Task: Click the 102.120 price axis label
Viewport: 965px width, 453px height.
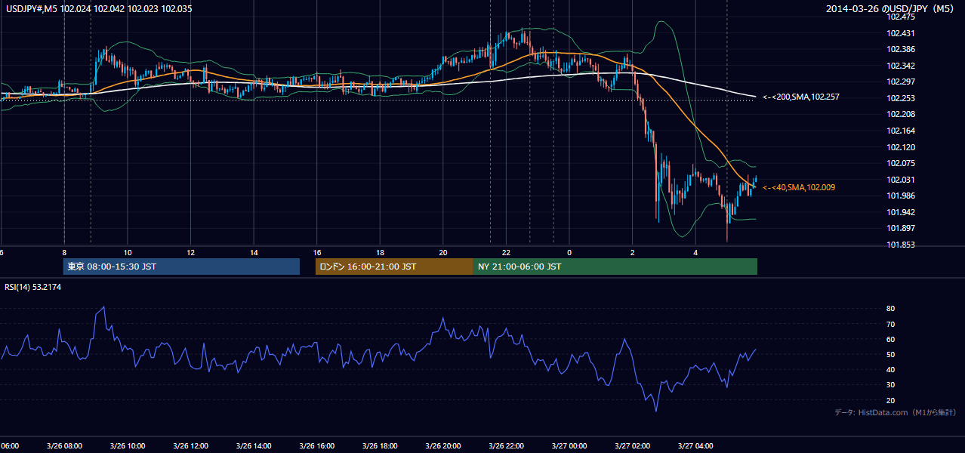Action: pyautogui.click(x=901, y=147)
